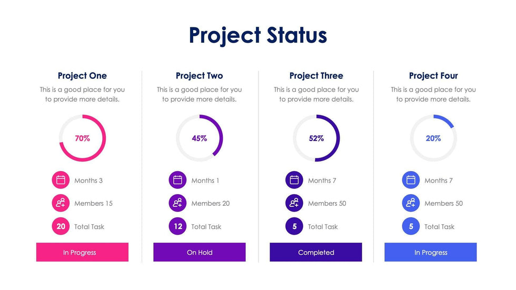Select the blue members icon in Project Four
The height and width of the screenshot is (290, 516).
pyautogui.click(x=411, y=203)
